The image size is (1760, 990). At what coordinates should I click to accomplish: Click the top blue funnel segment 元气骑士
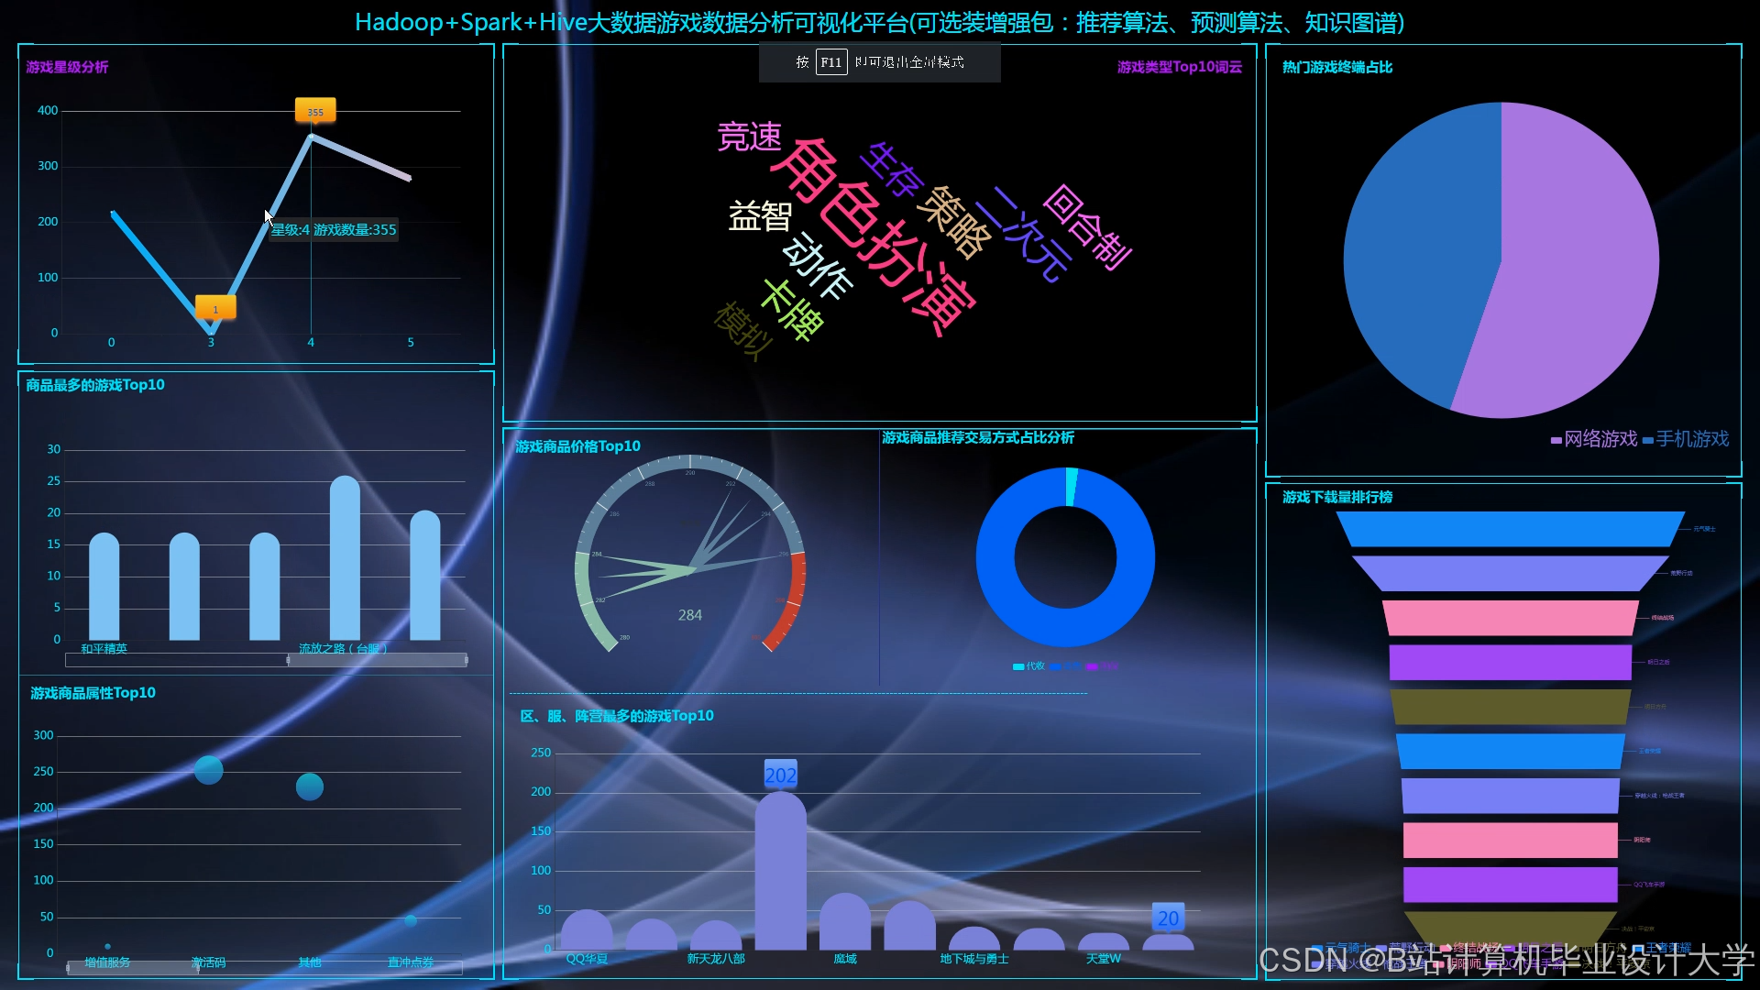1510,529
